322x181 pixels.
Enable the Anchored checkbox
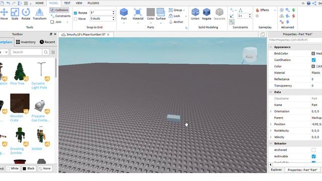(x=313, y=150)
